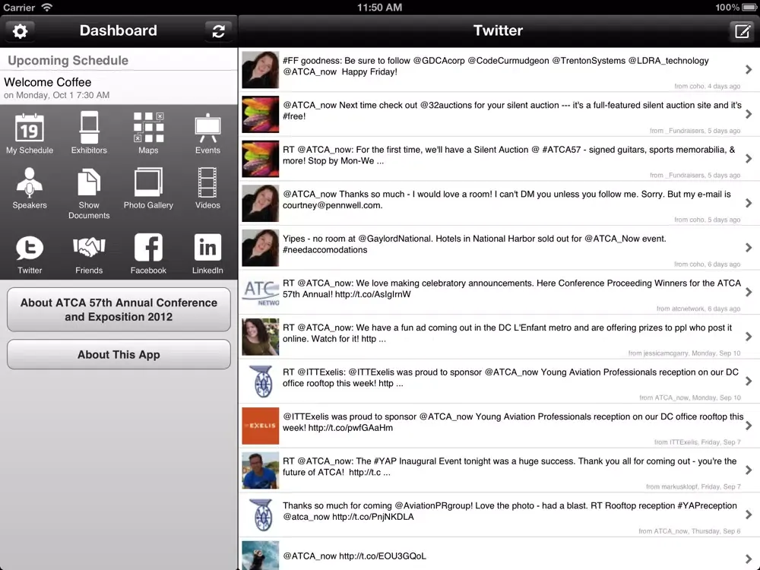Tap 'from markusklopf, Friday, Sep 7' label
Viewport: 760px width, 570px height.
(693, 486)
